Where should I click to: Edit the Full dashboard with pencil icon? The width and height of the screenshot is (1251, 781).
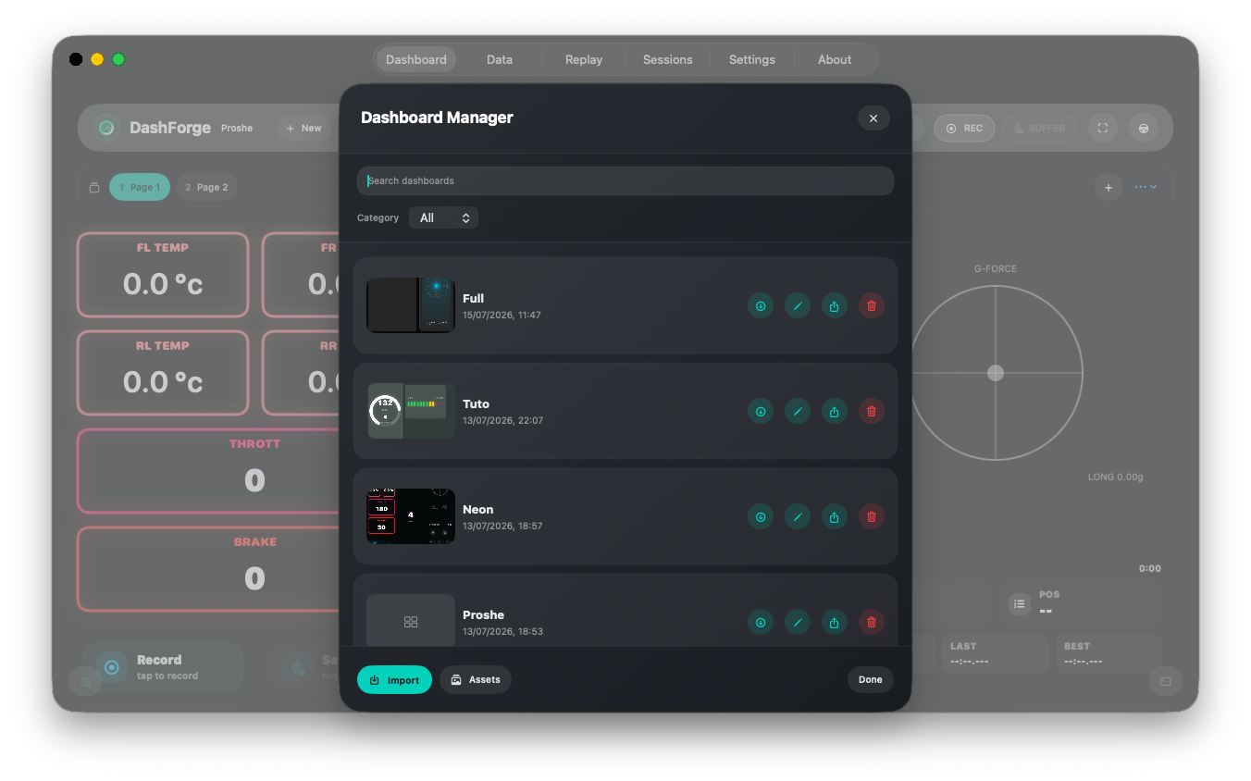point(798,305)
